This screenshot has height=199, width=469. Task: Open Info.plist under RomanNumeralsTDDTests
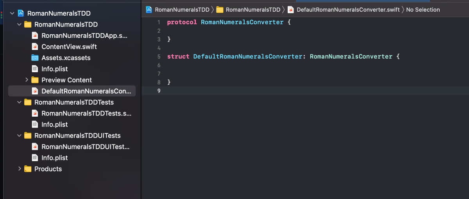tap(55, 124)
